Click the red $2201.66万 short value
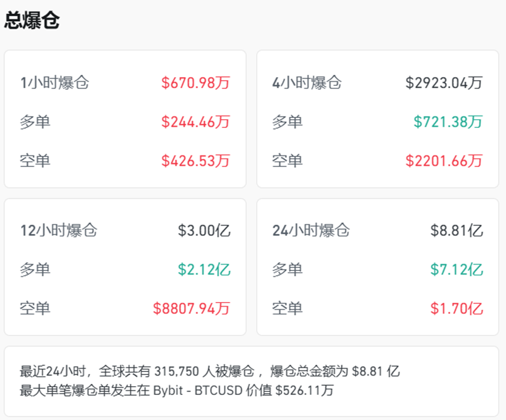 coord(444,161)
